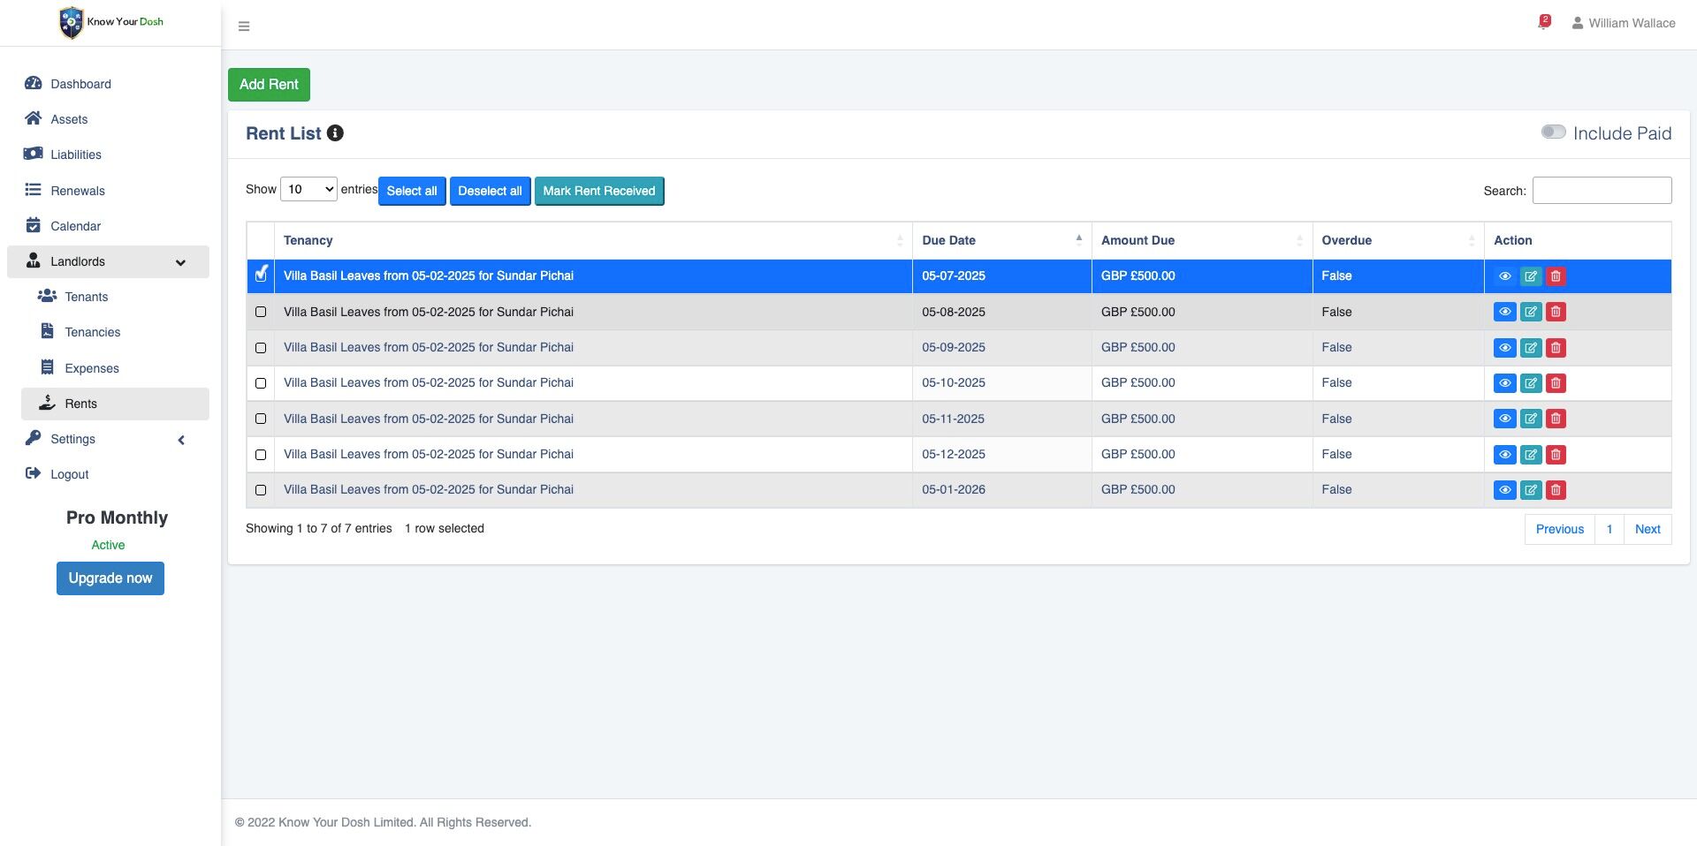View the rent due 05-12-2025
The width and height of the screenshot is (1697, 846).
point(1504,455)
